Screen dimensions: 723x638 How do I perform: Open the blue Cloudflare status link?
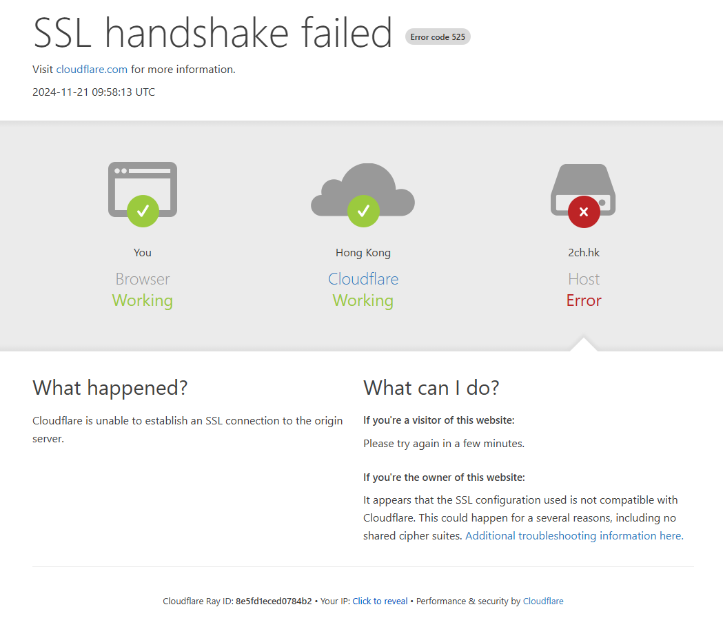[363, 279]
